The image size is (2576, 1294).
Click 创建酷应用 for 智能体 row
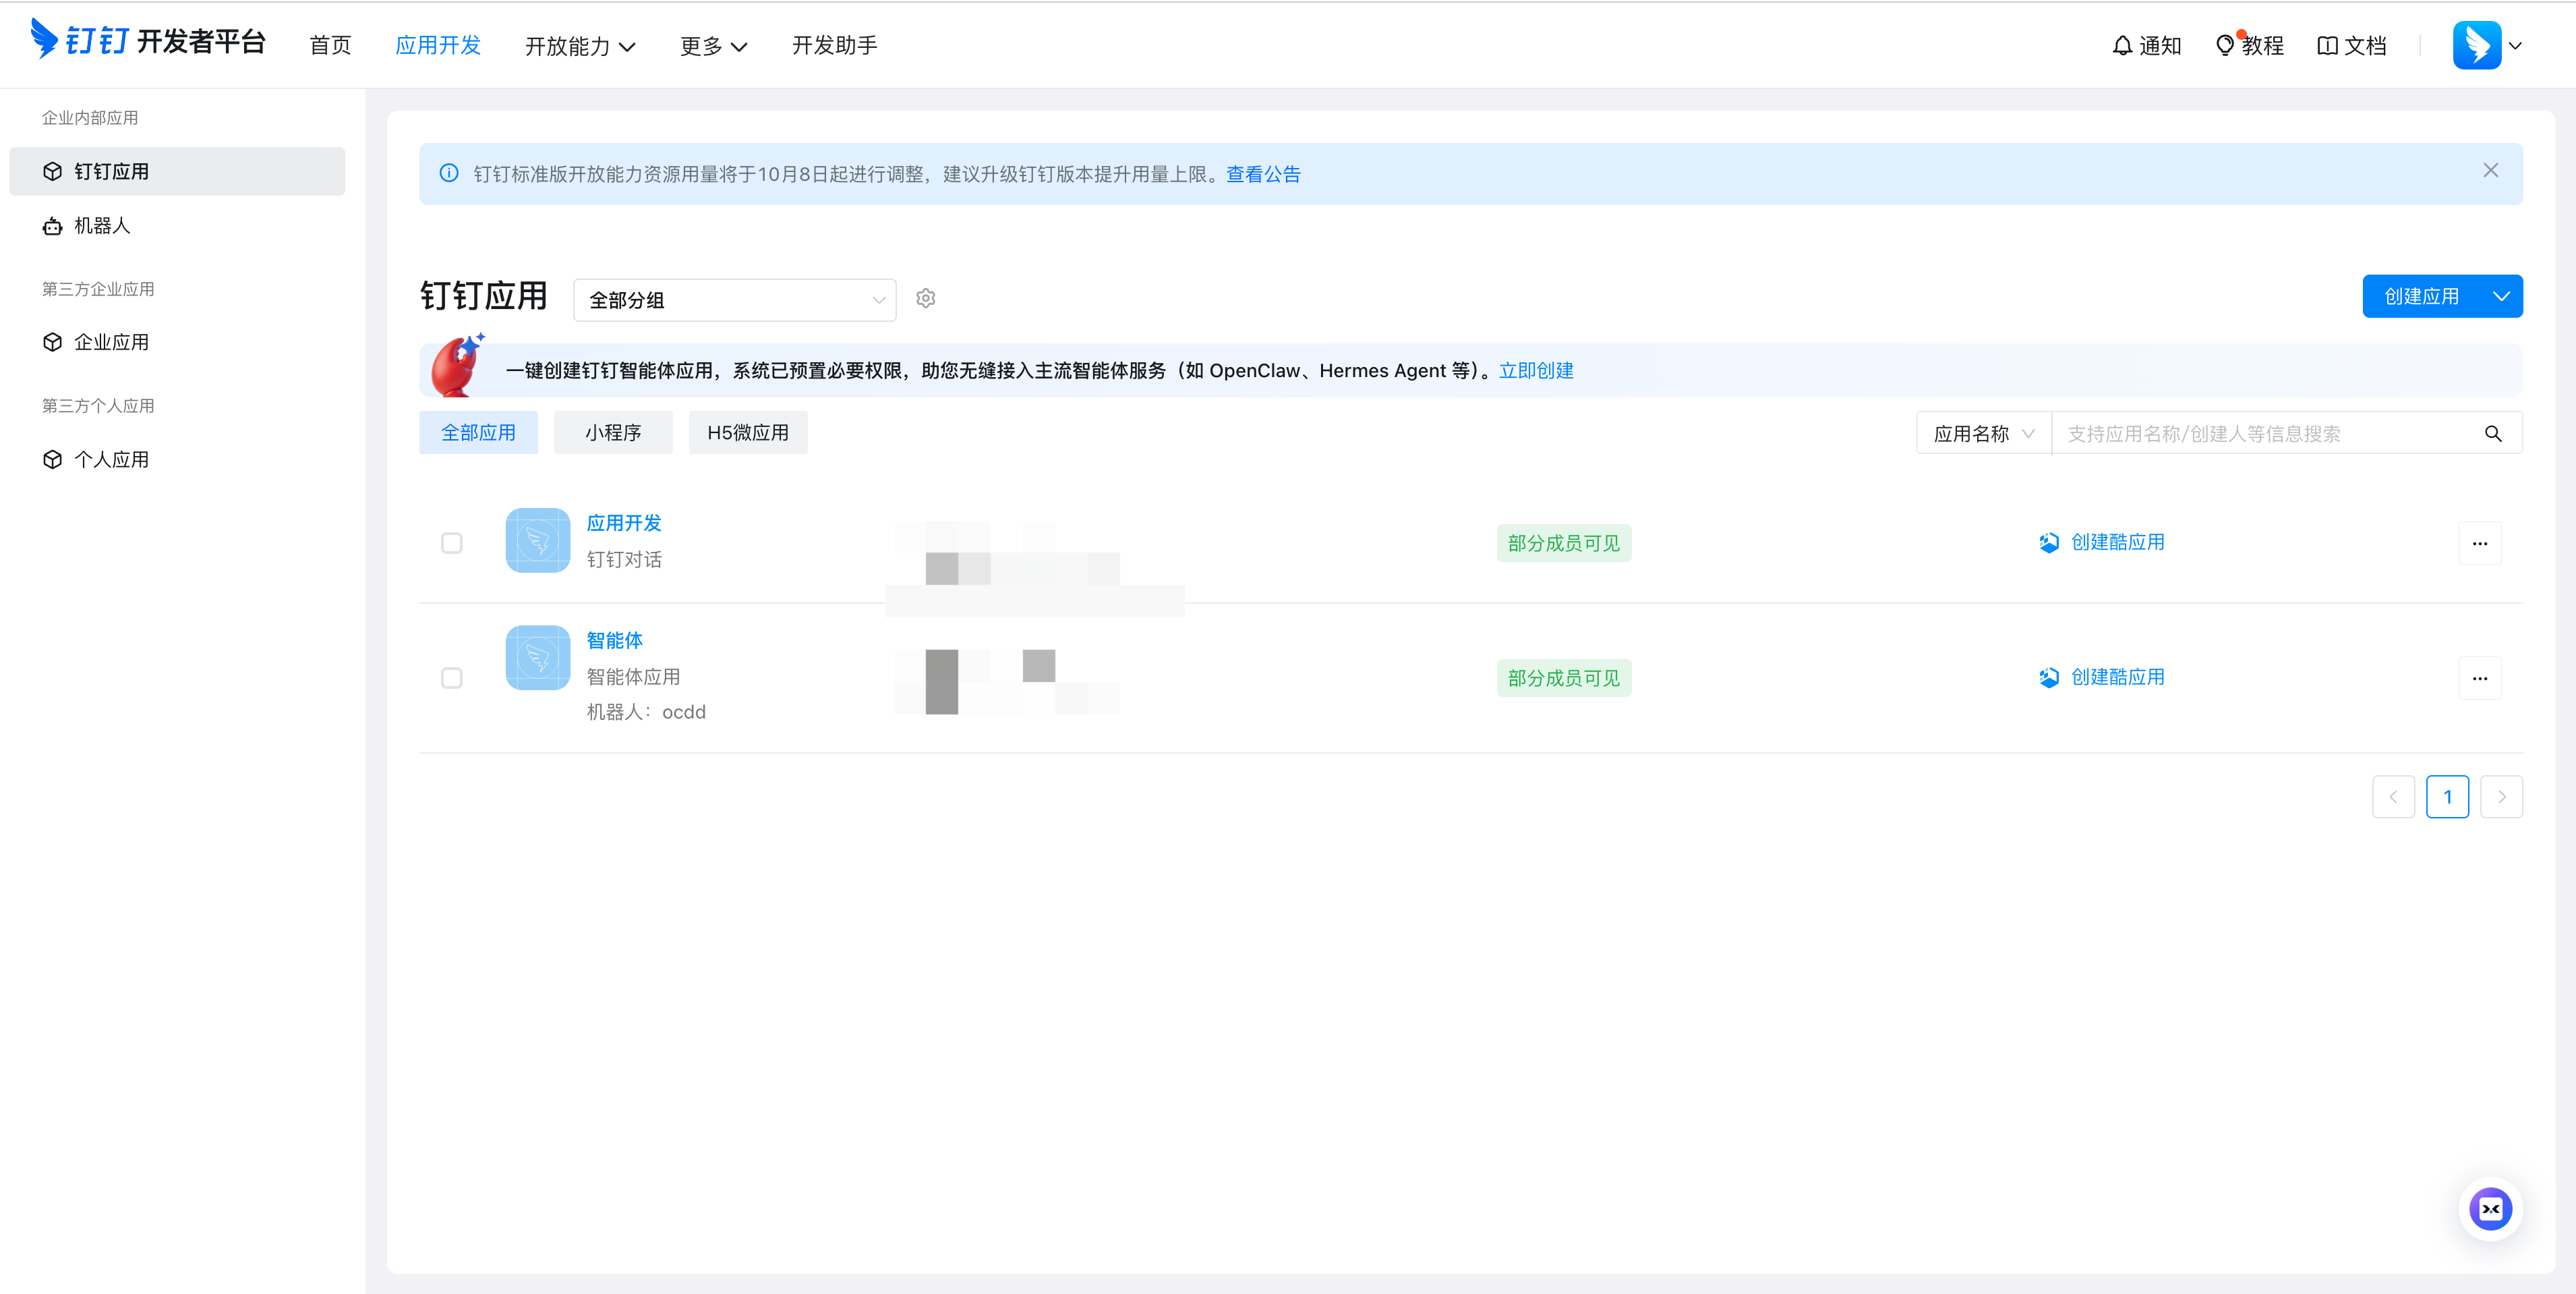[2101, 677]
